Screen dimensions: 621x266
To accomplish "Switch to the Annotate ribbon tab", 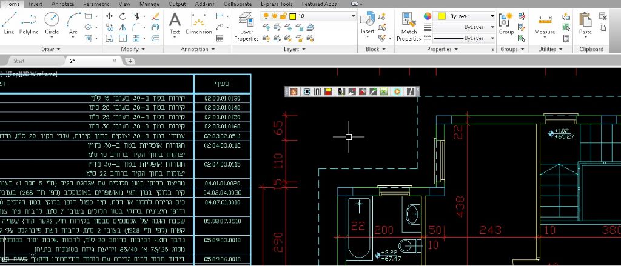I will (62, 4).
